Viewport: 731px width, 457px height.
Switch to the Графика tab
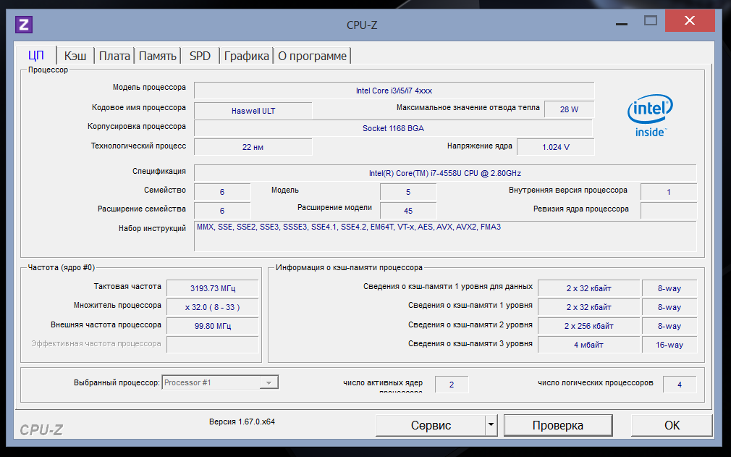pyautogui.click(x=246, y=56)
